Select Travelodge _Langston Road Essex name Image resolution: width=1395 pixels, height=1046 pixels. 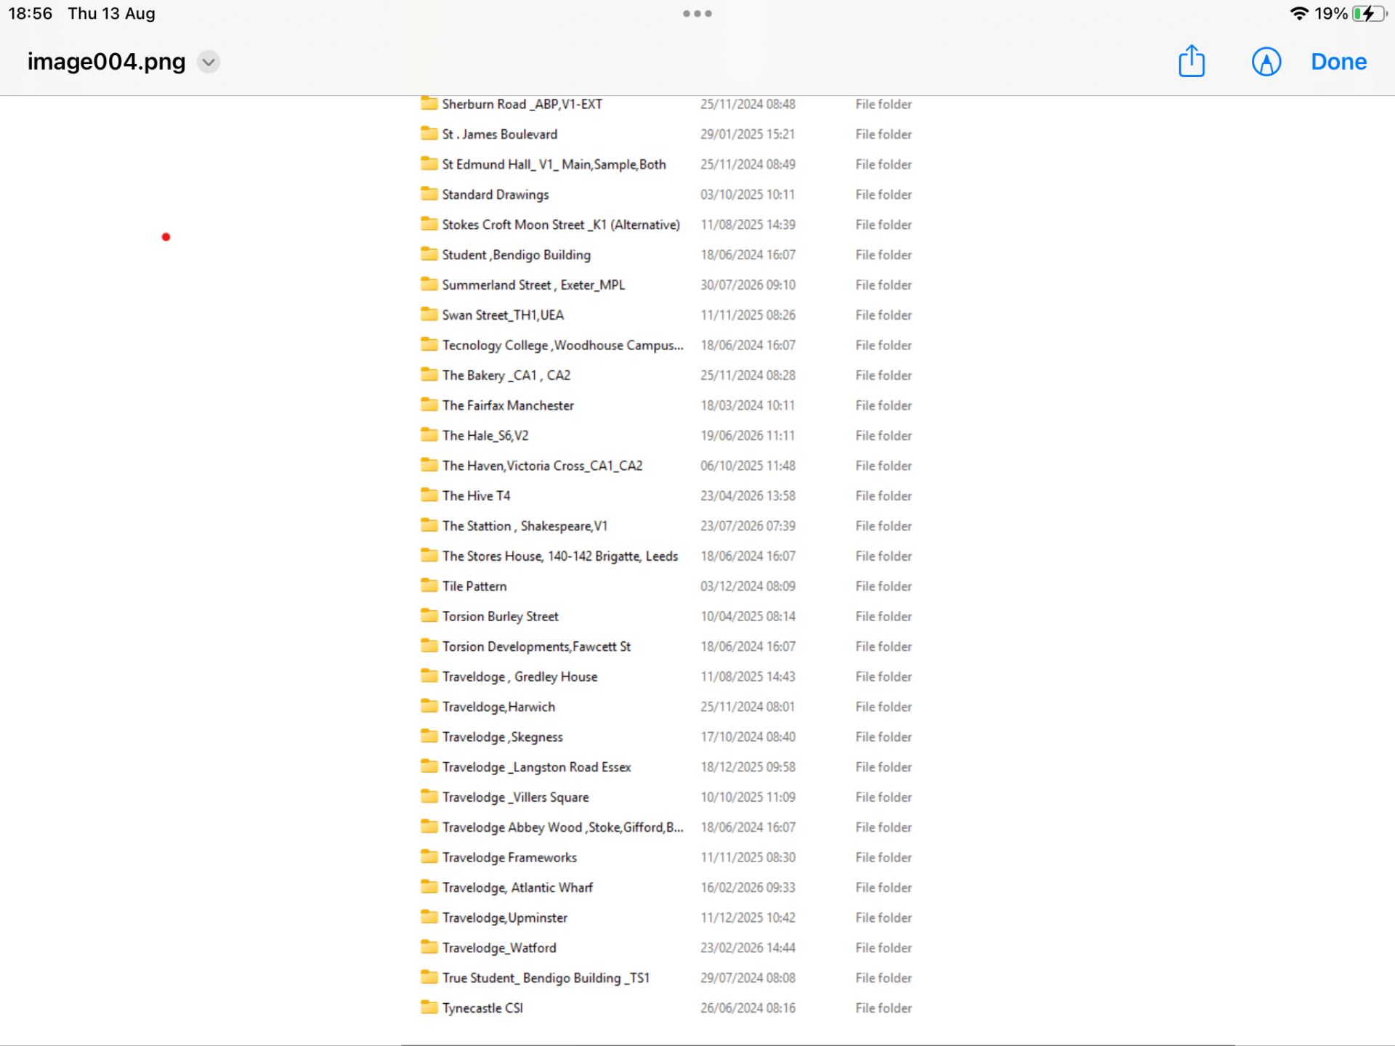(536, 767)
